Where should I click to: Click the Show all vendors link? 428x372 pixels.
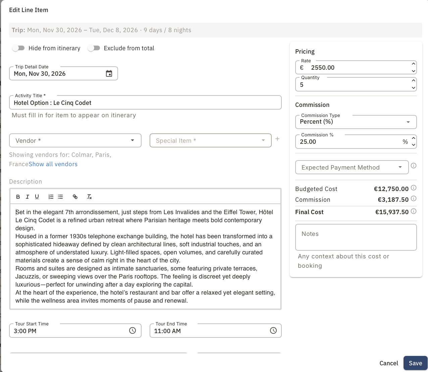point(53,164)
